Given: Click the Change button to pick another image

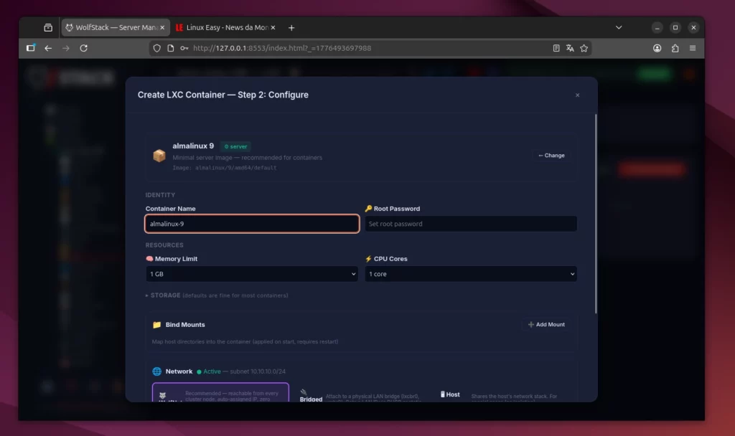Looking at the screenshot, I should click(x=551, y=155).
